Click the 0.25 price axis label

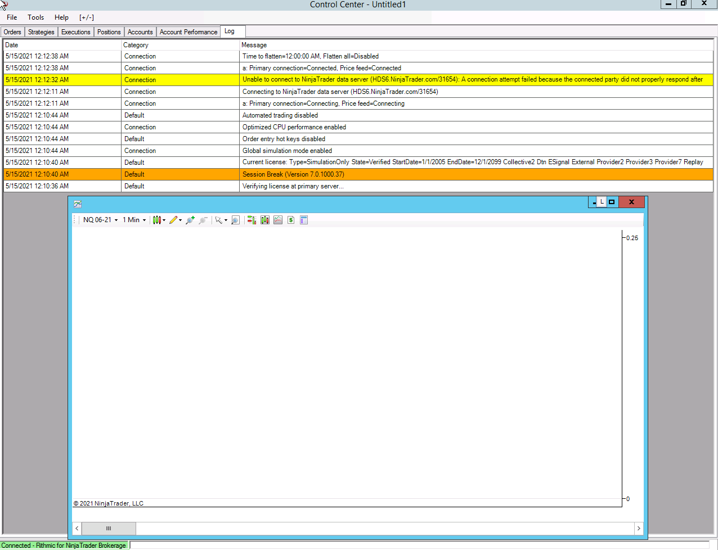[x=632, y=238]
